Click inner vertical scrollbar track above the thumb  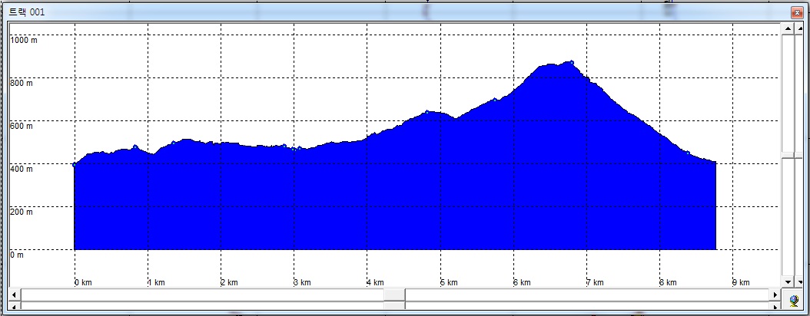pos(788,92)
